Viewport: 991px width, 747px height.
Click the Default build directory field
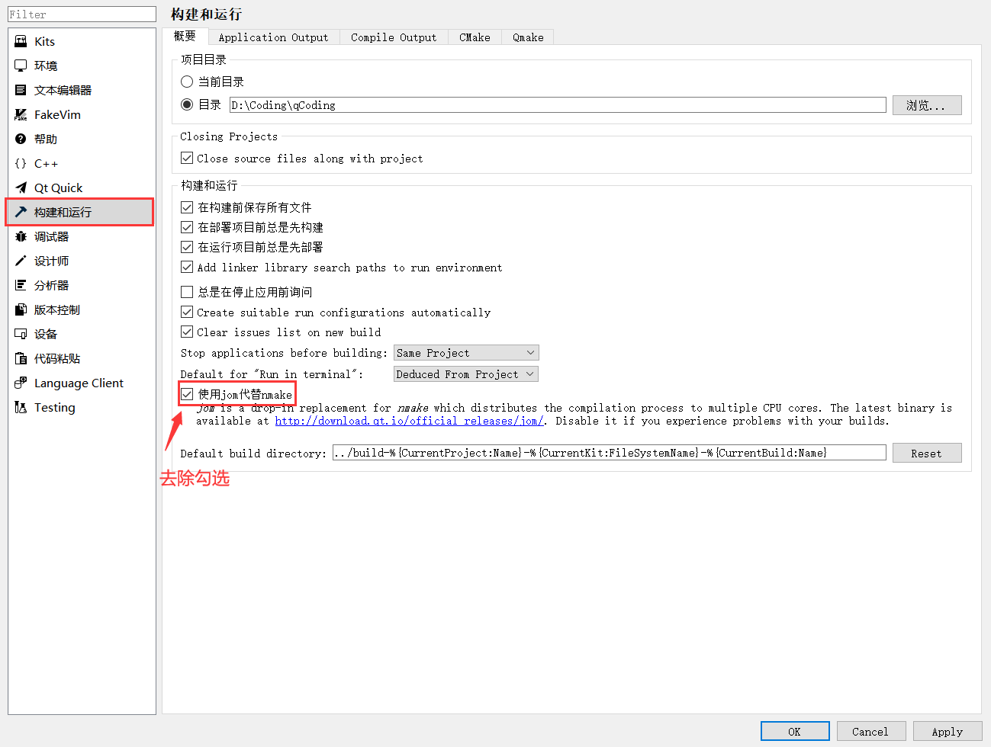610,453
